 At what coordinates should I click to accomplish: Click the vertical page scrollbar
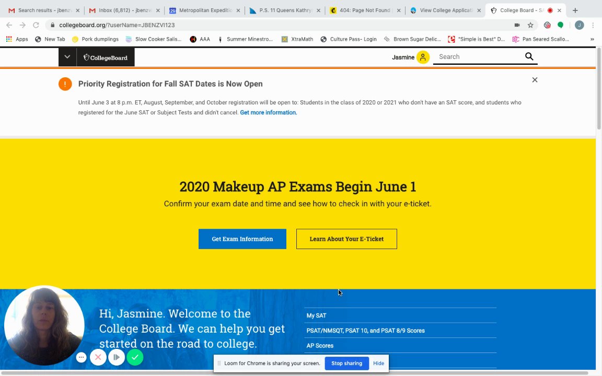[598, 88]
